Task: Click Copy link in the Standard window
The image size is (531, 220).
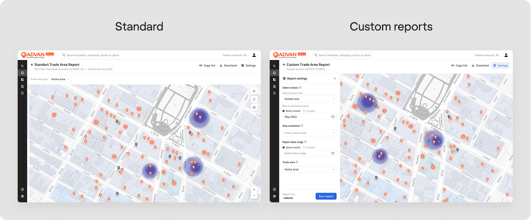Action: click(207, 65)
